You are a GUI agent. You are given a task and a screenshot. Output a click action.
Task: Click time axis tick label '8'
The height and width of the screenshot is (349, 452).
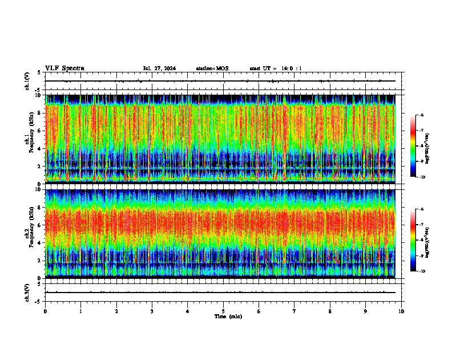tap(330, 311)
